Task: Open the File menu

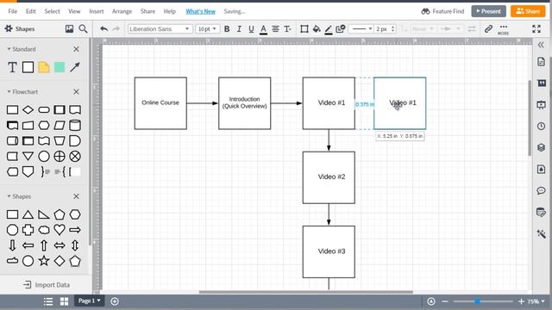Action: click(x=13, y=11)
